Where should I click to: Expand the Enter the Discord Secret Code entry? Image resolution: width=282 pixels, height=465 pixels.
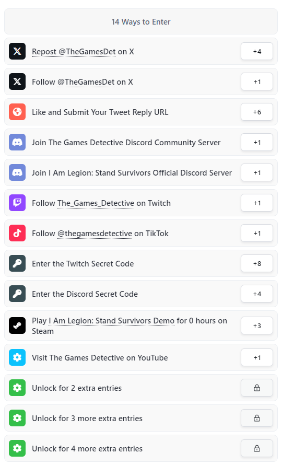click(141, 294)
